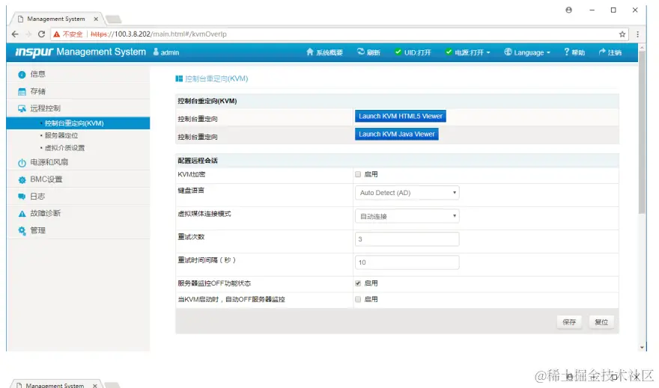Click the power status green checkmark icon
Screen dimensions: 659x388
click(449, 52)
